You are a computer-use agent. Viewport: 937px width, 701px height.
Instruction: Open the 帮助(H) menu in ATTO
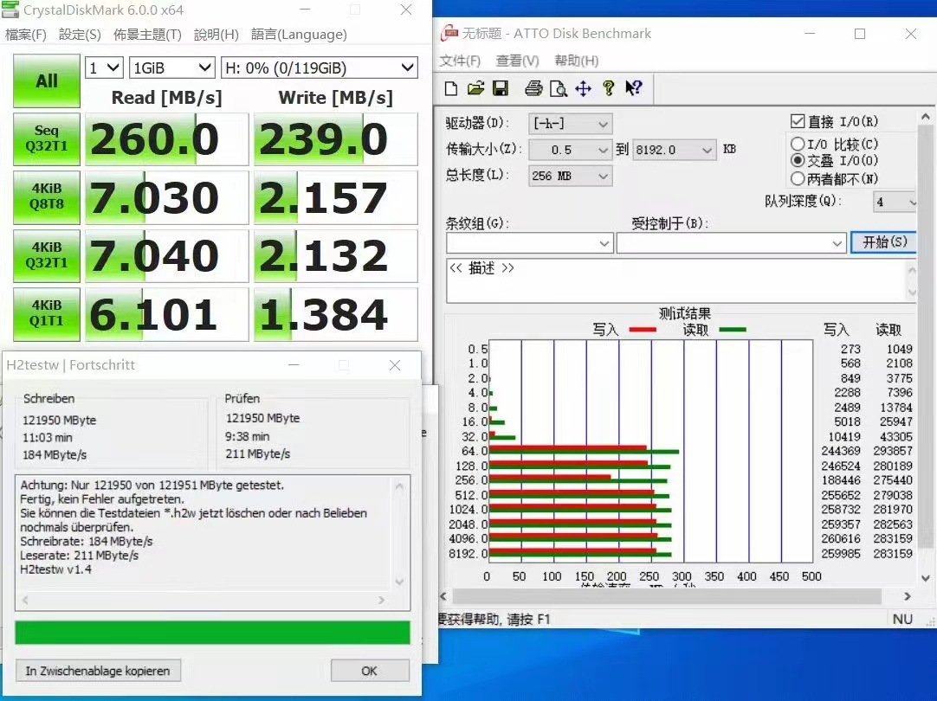pos(576,61)
